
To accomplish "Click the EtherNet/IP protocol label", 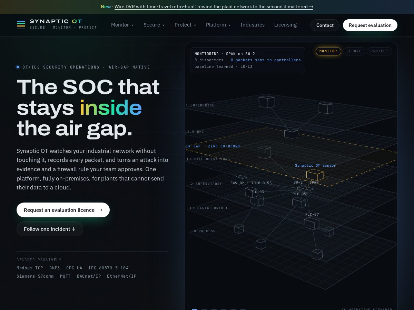I will click(x=122, y=276).
